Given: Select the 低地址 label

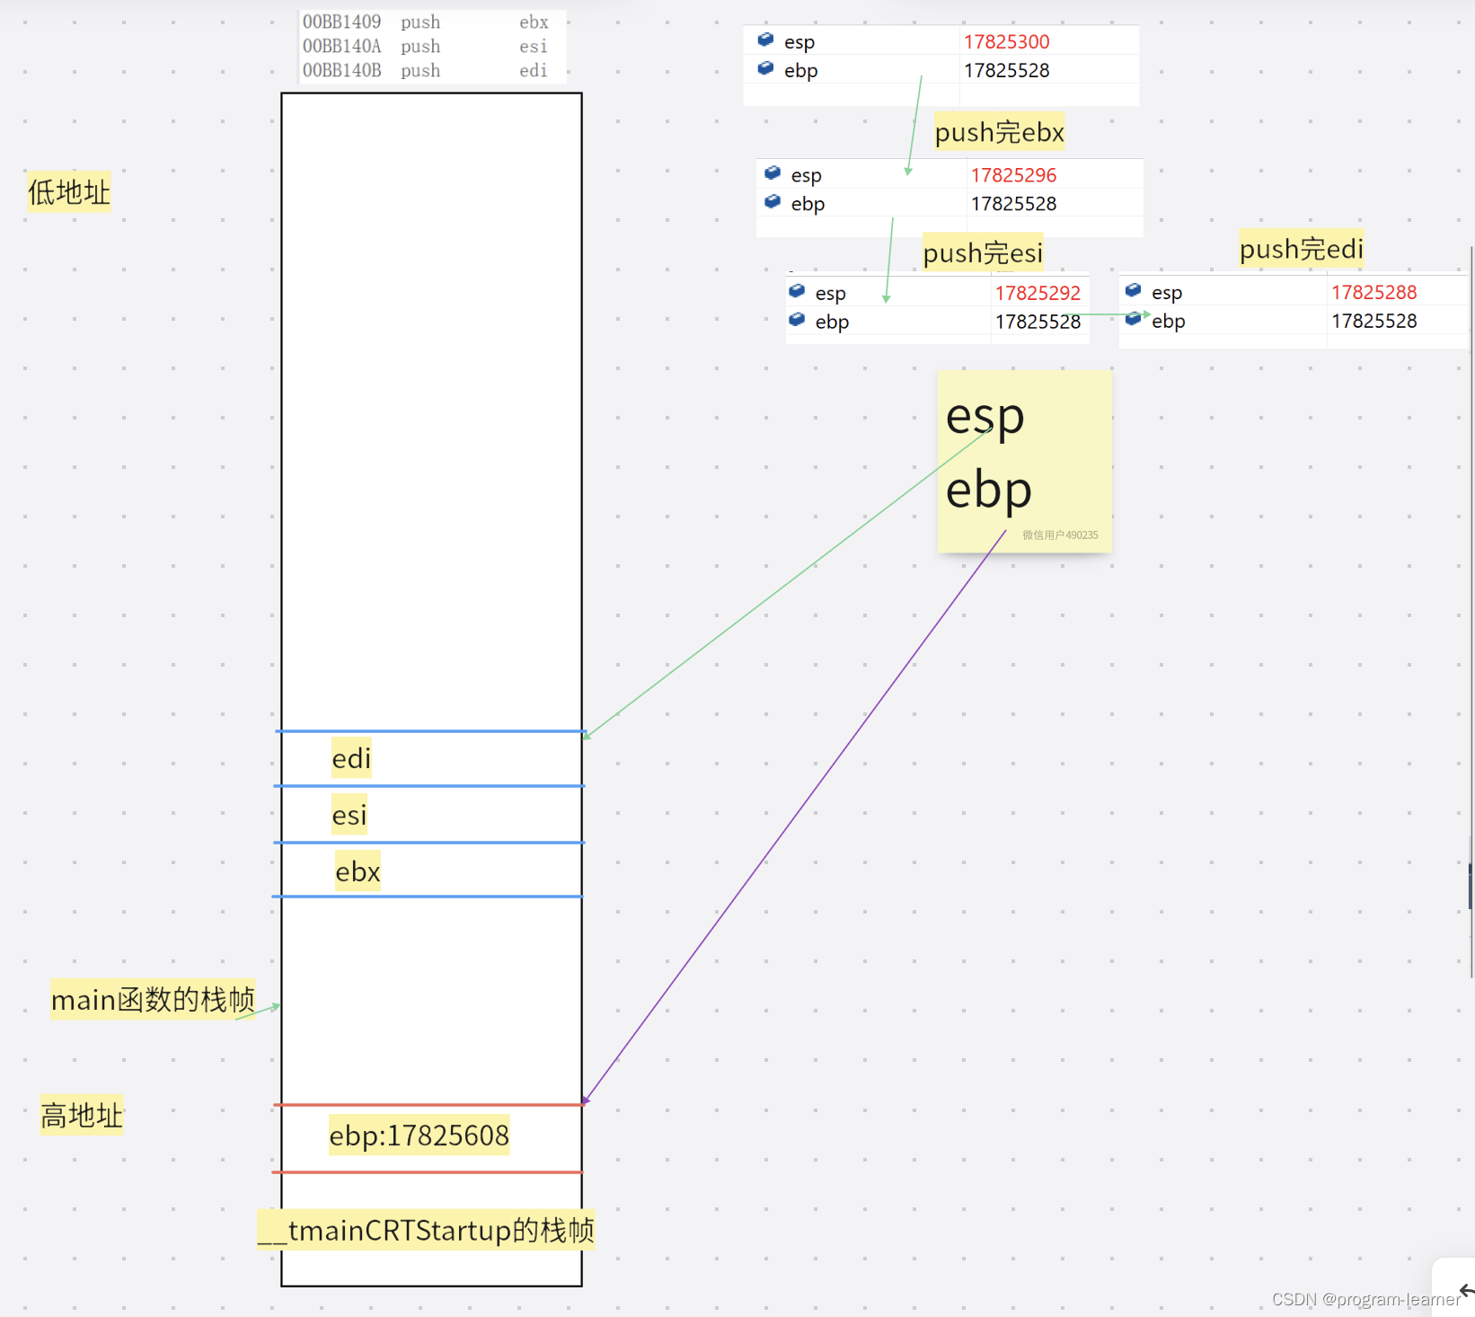Looking at the screenshot, I should point(69,191).
